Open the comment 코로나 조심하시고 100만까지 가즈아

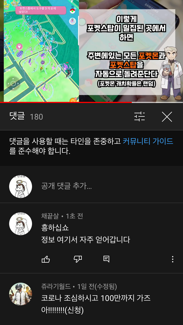click(x=96, y=304)
